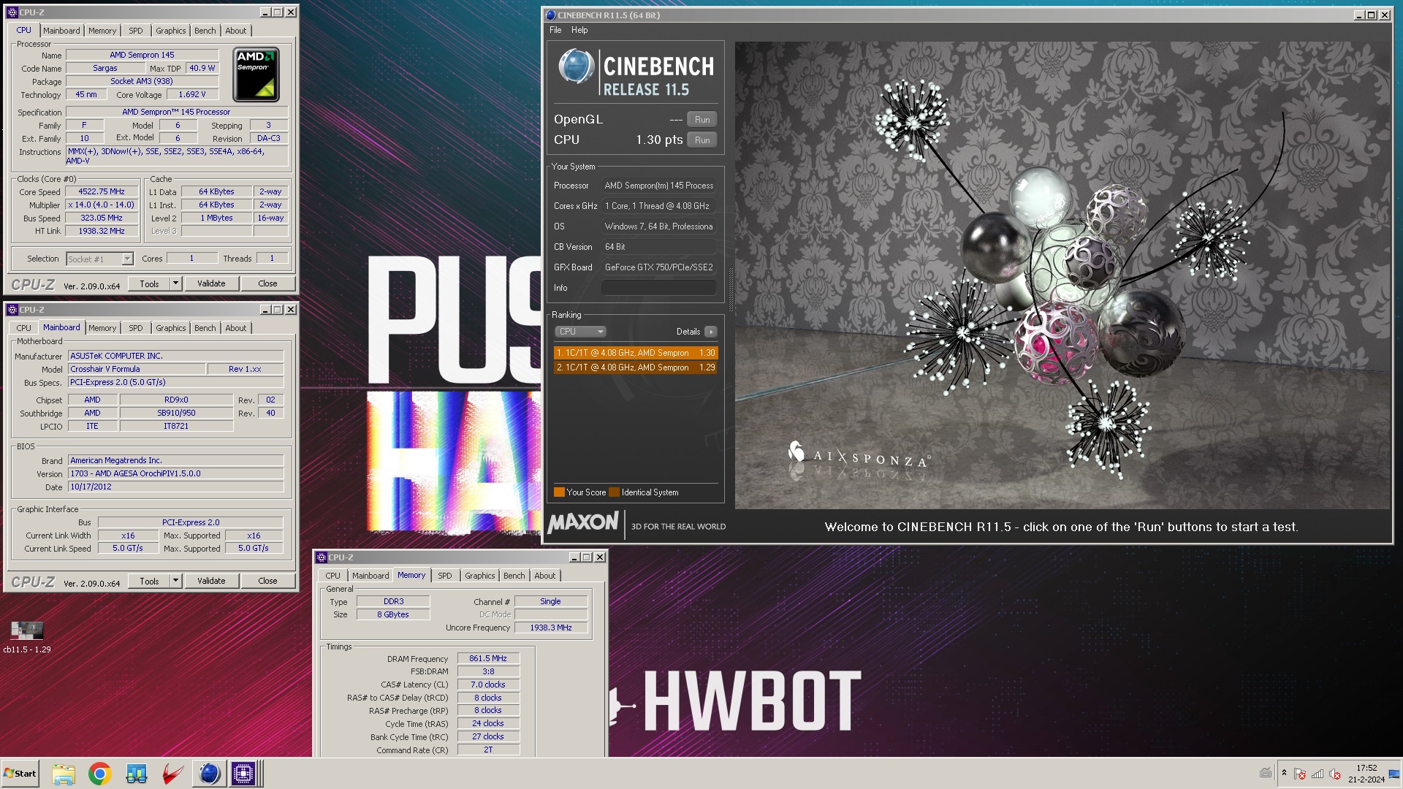Screen dimensions: 1403x789
Task: Switch to SPD tab in top CPU-Z window
Action: point(136,31)
